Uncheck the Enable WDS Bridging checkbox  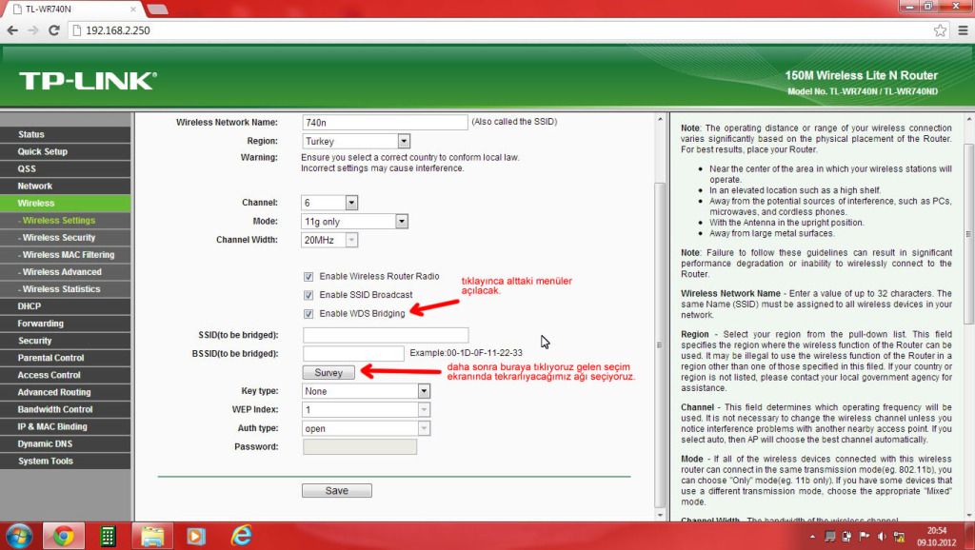tap(308, 314)
